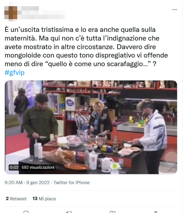The image size is (183, 213).
Task: Click the retweet arrows icon
Action: tap(69, 212)
